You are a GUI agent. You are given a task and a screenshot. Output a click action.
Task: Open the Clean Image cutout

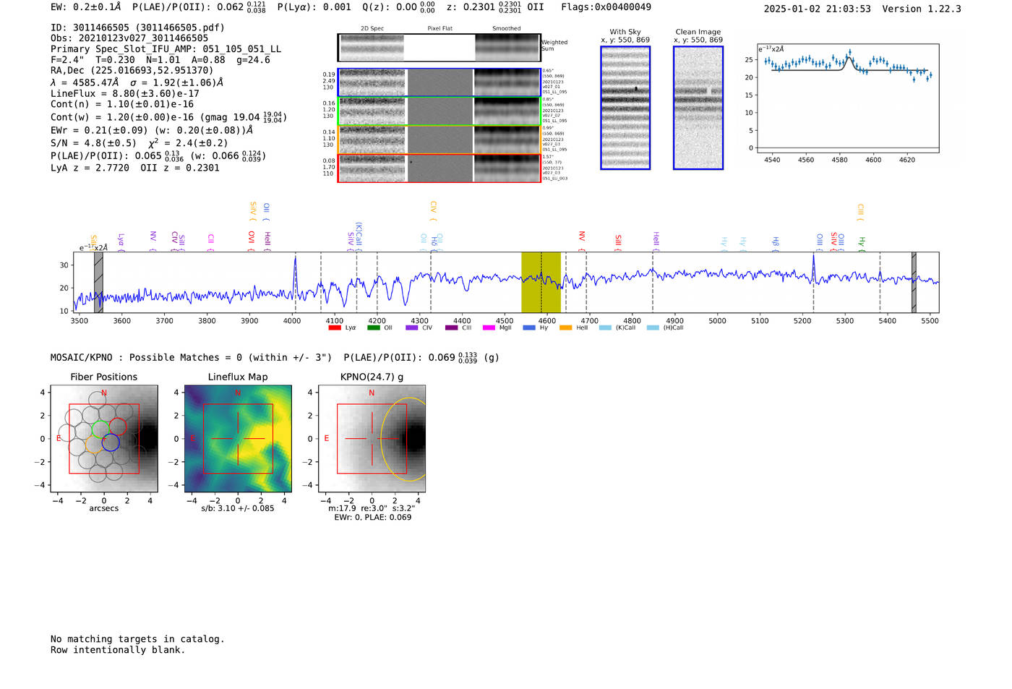pyautogui.click(x=698, y=108)
